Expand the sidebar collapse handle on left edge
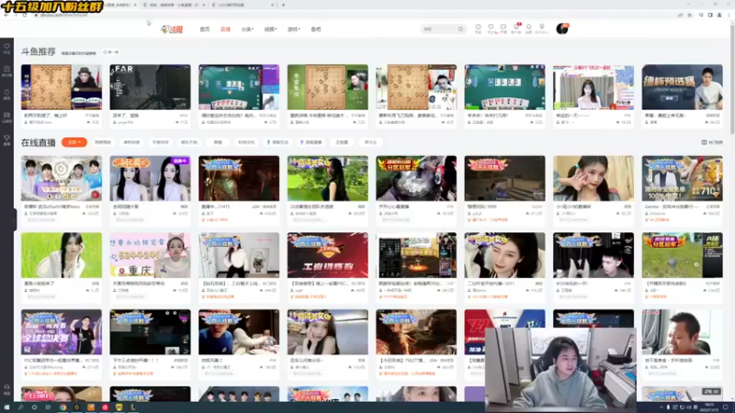735x413 pixels. click(15, 219)
